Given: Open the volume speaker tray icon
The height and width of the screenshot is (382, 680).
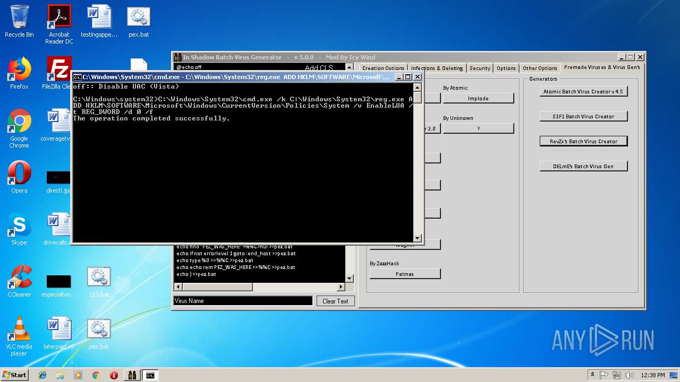Looking at the screenshot, I should (x=630, y=375).
